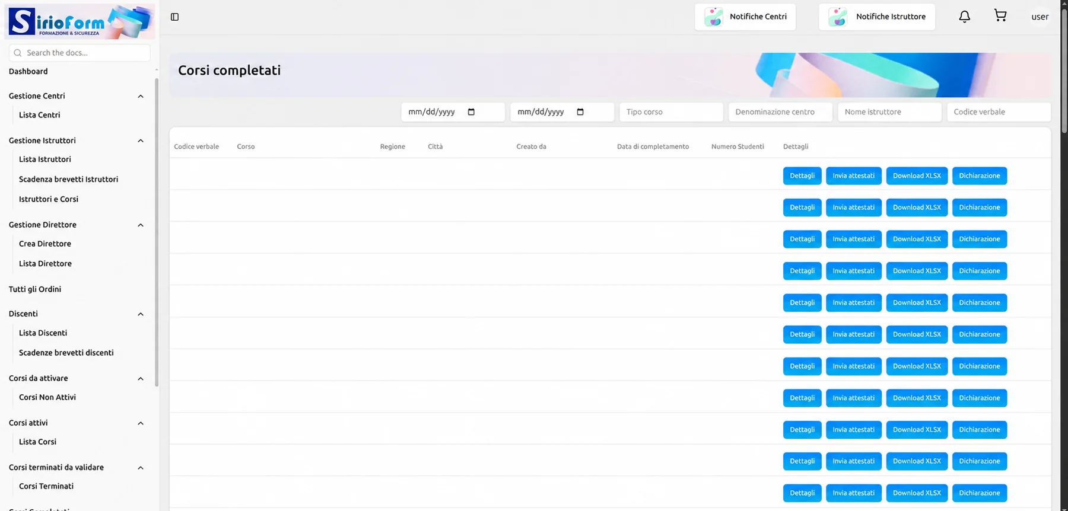Open Lista Centri
Screen dimensions: 1068x511
[x=40, y=115]
